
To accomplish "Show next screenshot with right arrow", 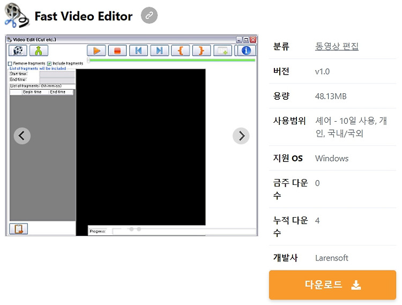I will pos(241,136).
